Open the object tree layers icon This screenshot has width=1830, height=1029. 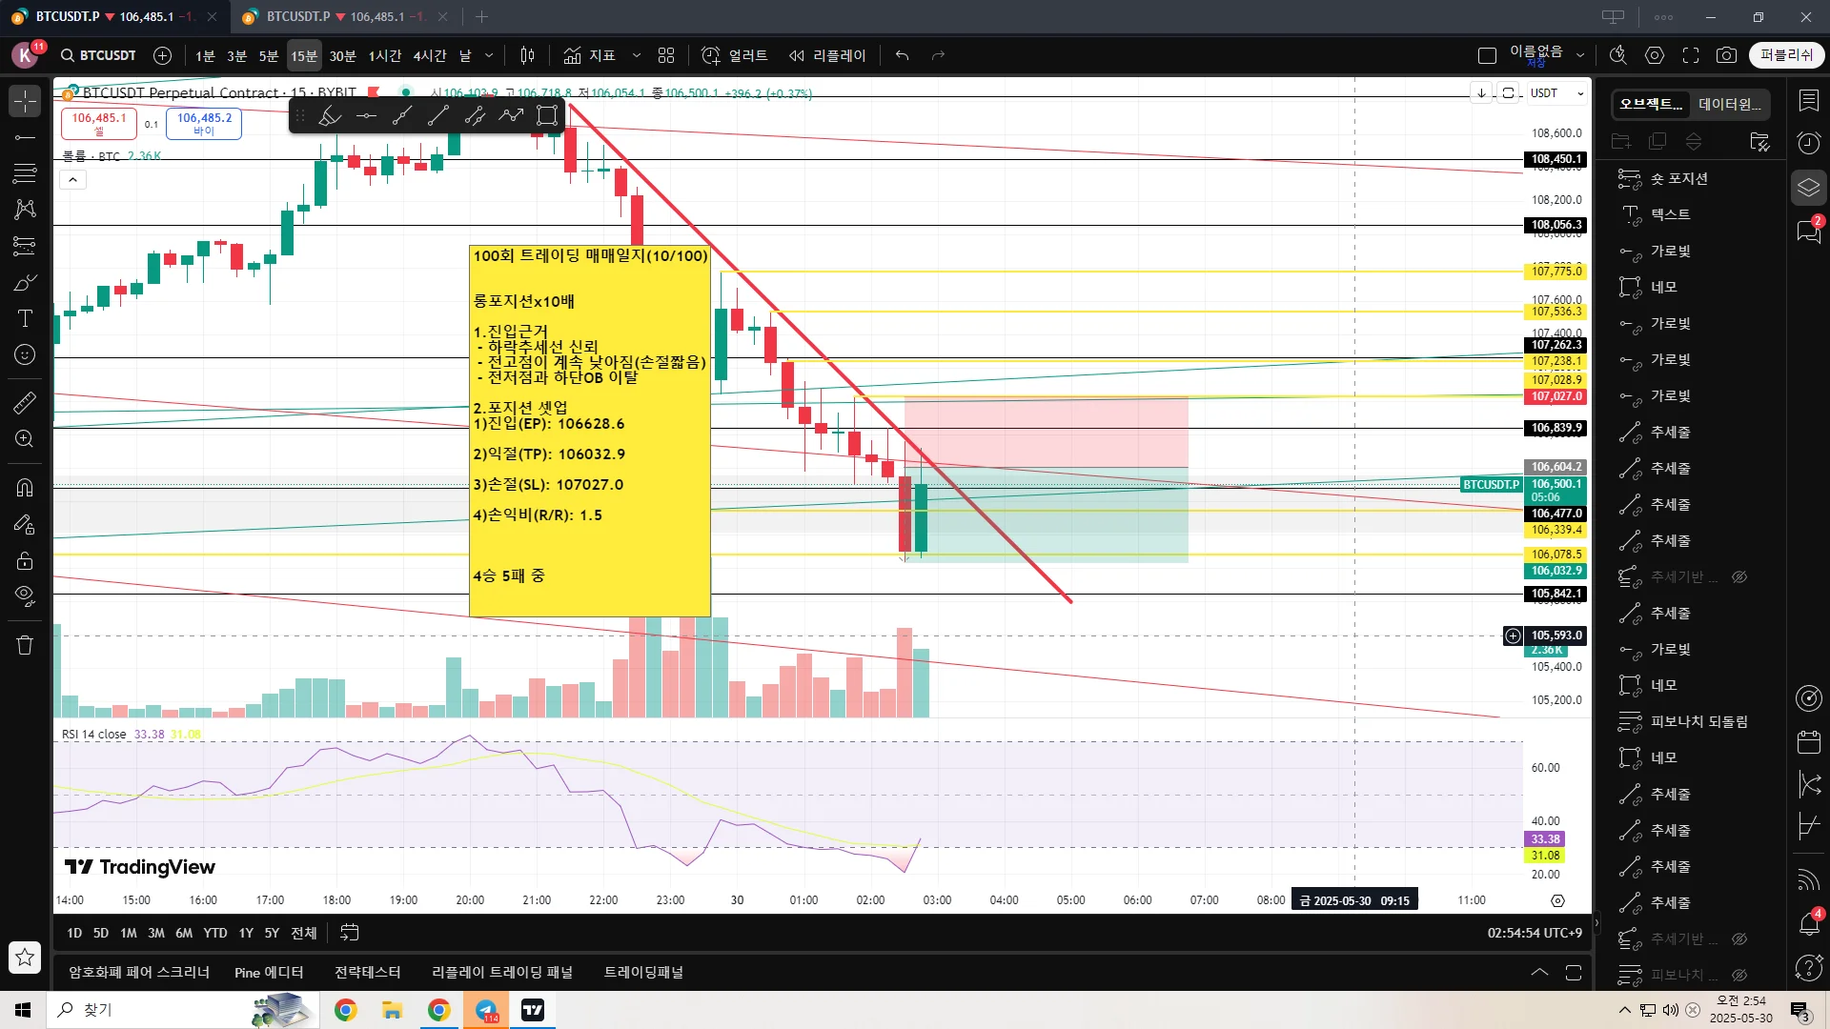pos(1808,187)
